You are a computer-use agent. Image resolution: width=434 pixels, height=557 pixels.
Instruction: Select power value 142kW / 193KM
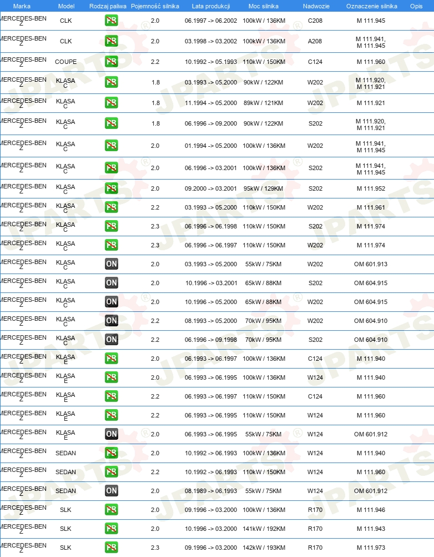[x=264, y=548]
